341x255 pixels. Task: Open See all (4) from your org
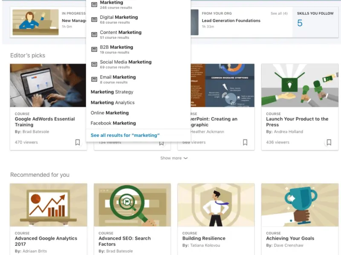coord(279,14)
